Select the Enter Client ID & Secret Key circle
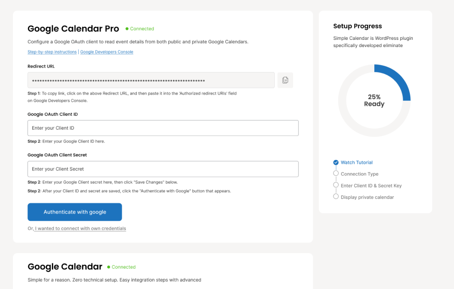Image resolution: width=454 pixels, height=289 pixels. [x=336, y=185]
